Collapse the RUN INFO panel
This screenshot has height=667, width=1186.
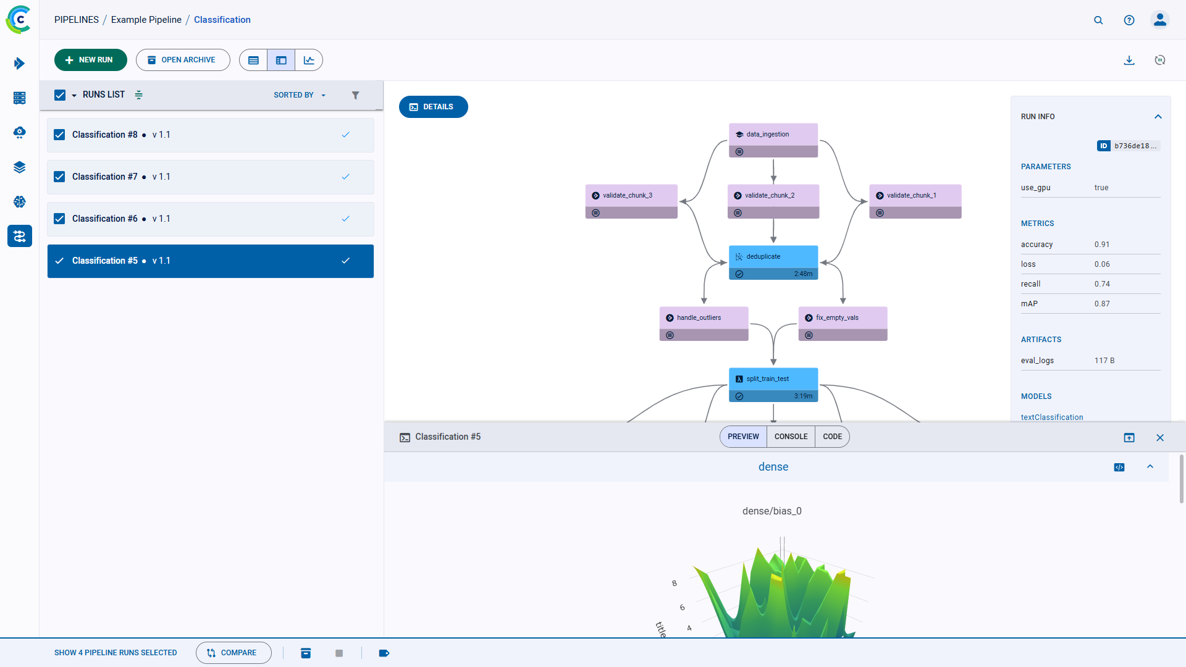(x=1158, y=117)
